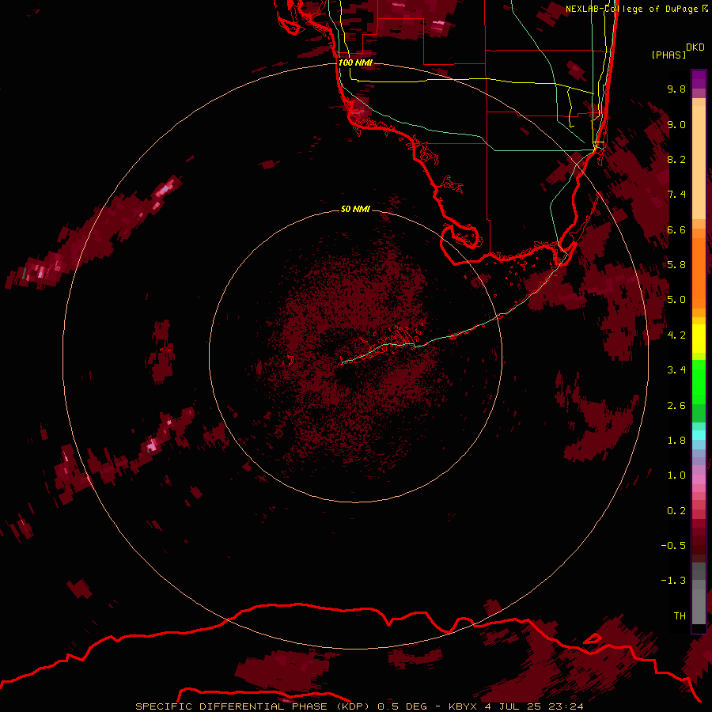Click the 1.8 value on color scale
Viewport: 712px width, 712px height.
(x=676, y=440)
